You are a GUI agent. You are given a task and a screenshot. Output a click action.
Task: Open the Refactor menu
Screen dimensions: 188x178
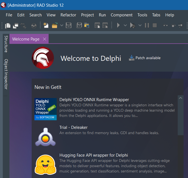pos(68,15)
